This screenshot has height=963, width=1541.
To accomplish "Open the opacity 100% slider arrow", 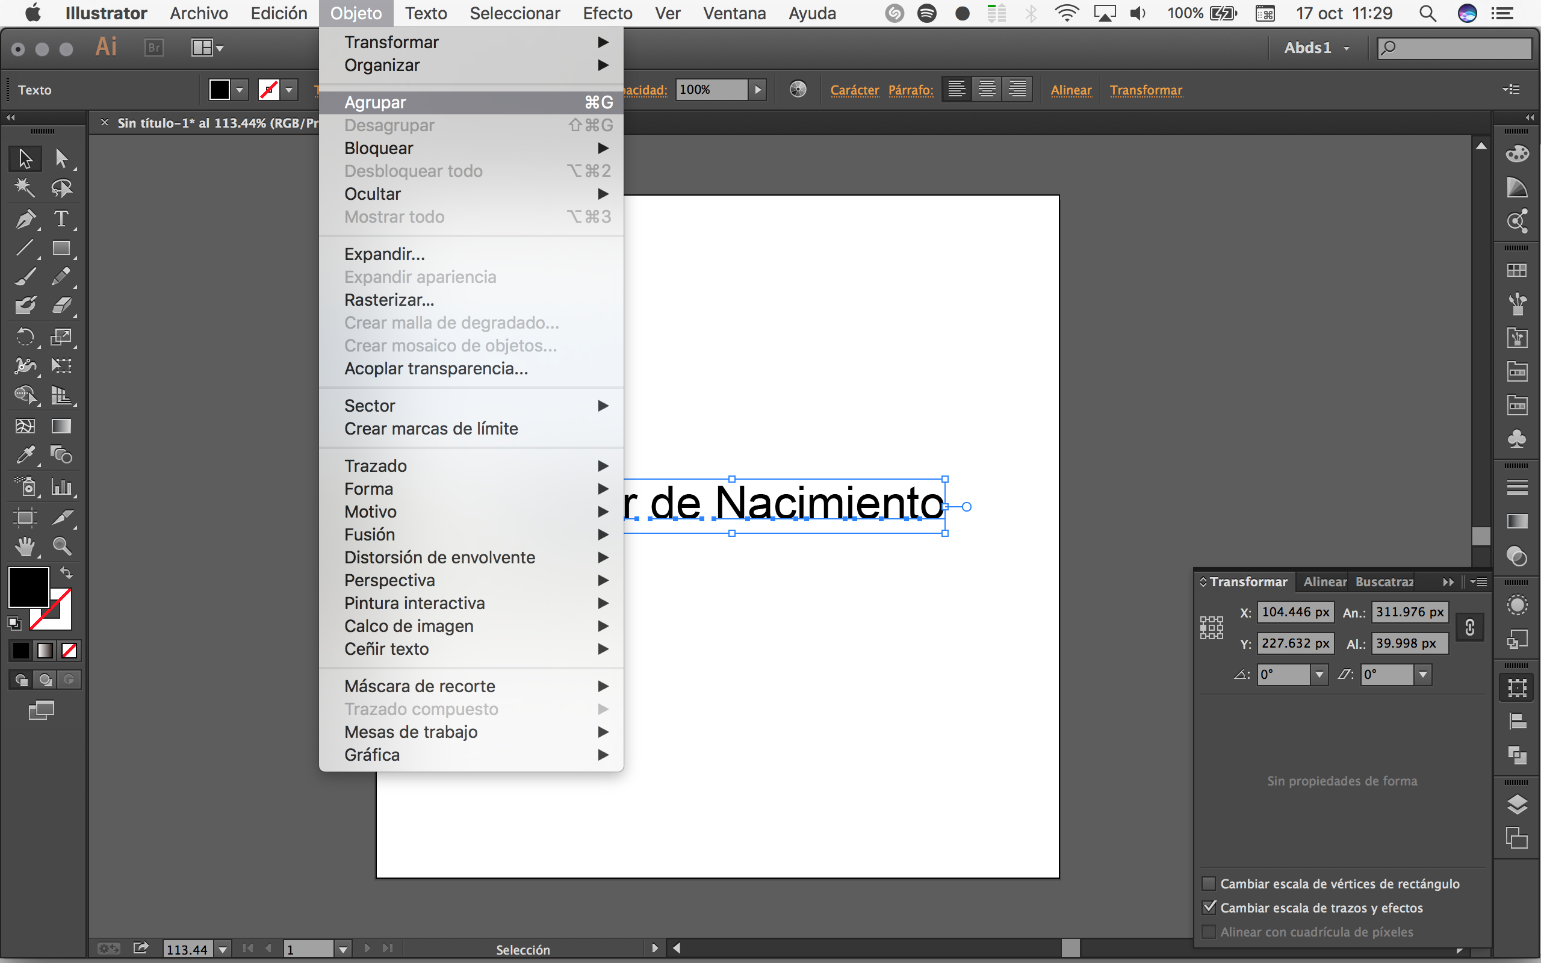I will (758, 90).
